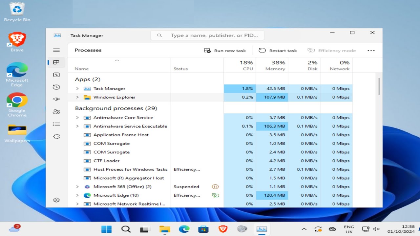The image size is (420, 236).
Task: Select the Google Chrome desktop shortcut
Action: tap(17, 105)
